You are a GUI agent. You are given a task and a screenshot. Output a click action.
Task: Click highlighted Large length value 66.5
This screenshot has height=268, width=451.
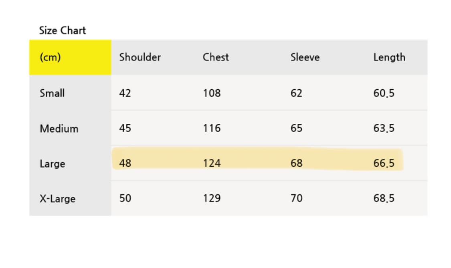point(384,163)
